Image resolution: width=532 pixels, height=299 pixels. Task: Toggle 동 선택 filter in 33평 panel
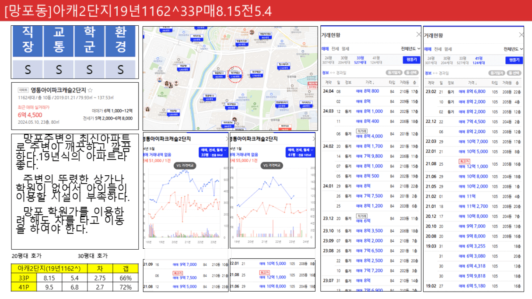click(x=412, y=73)
